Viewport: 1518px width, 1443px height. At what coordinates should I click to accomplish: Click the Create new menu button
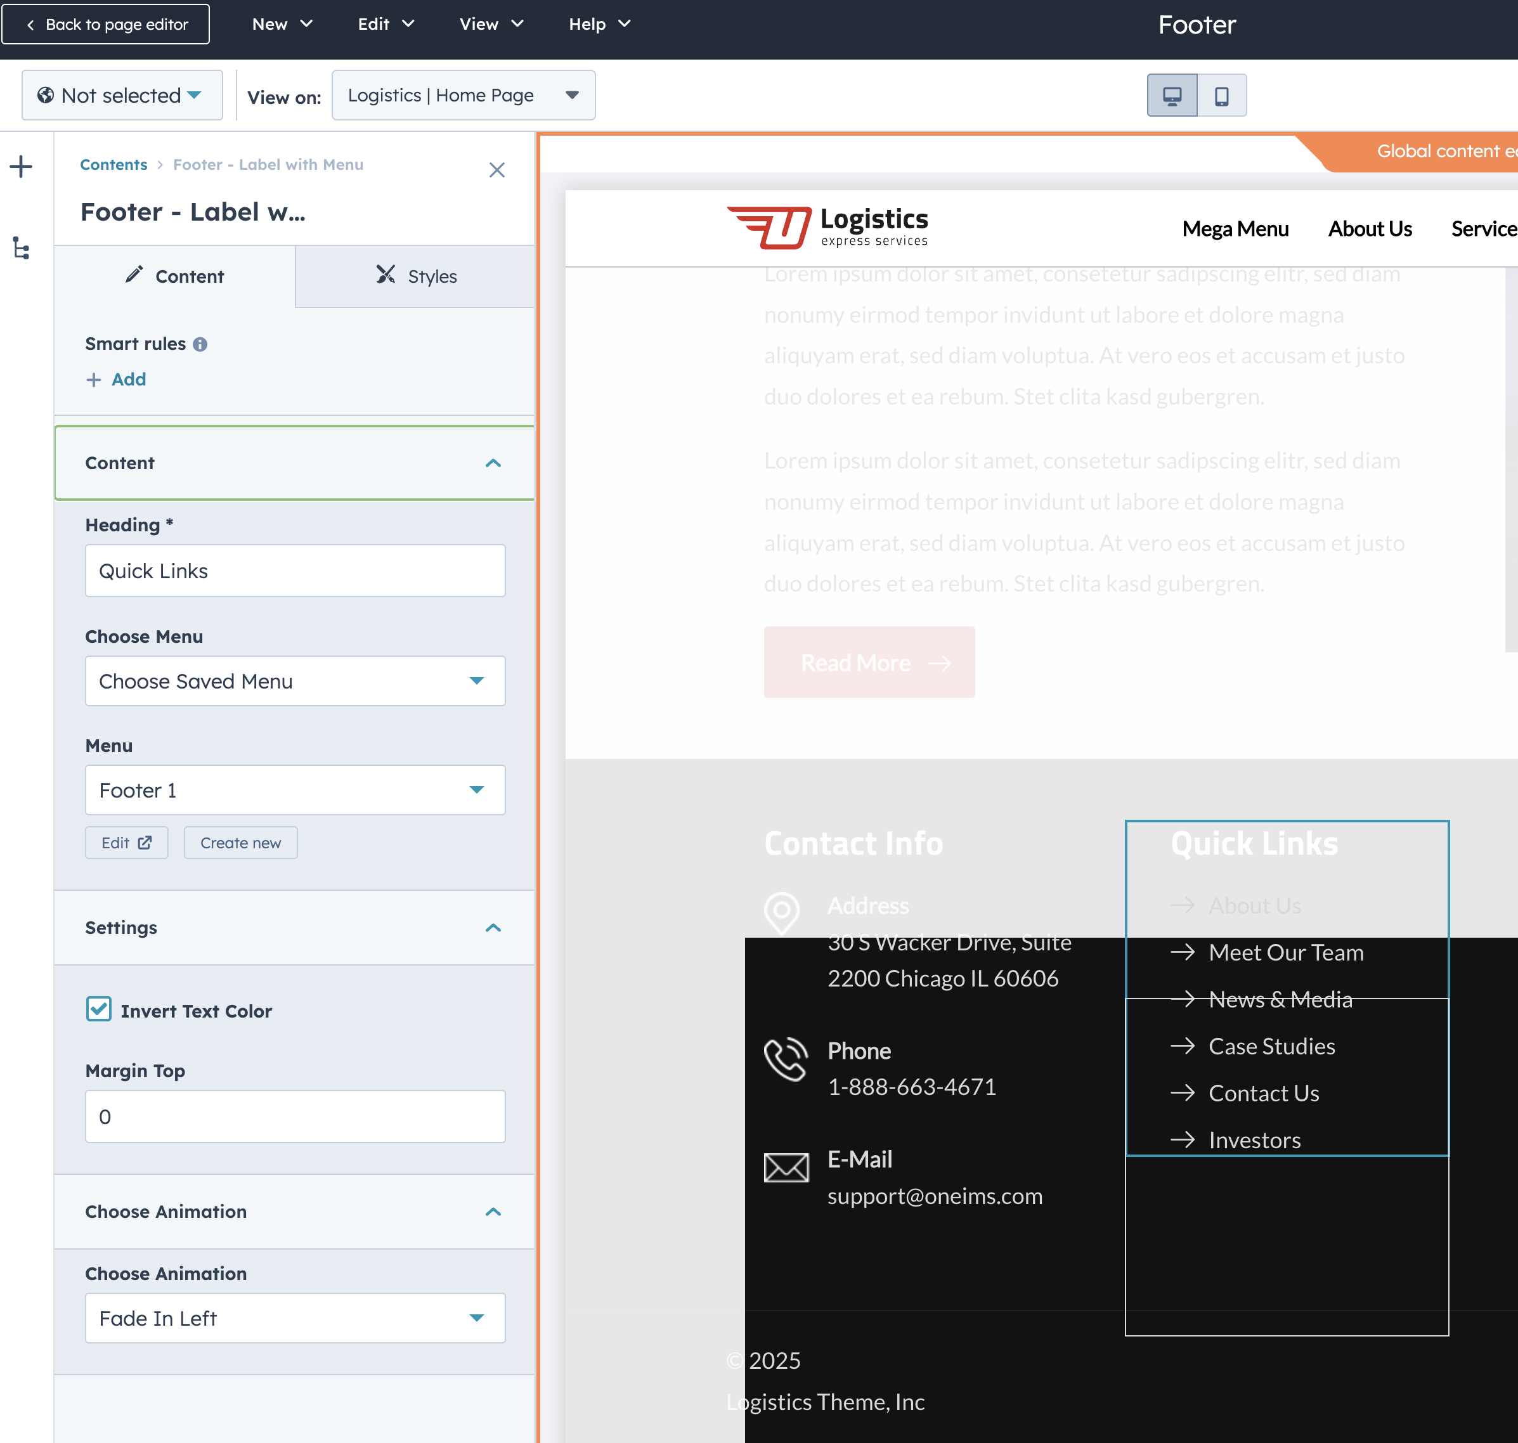[x=240, y=843]
